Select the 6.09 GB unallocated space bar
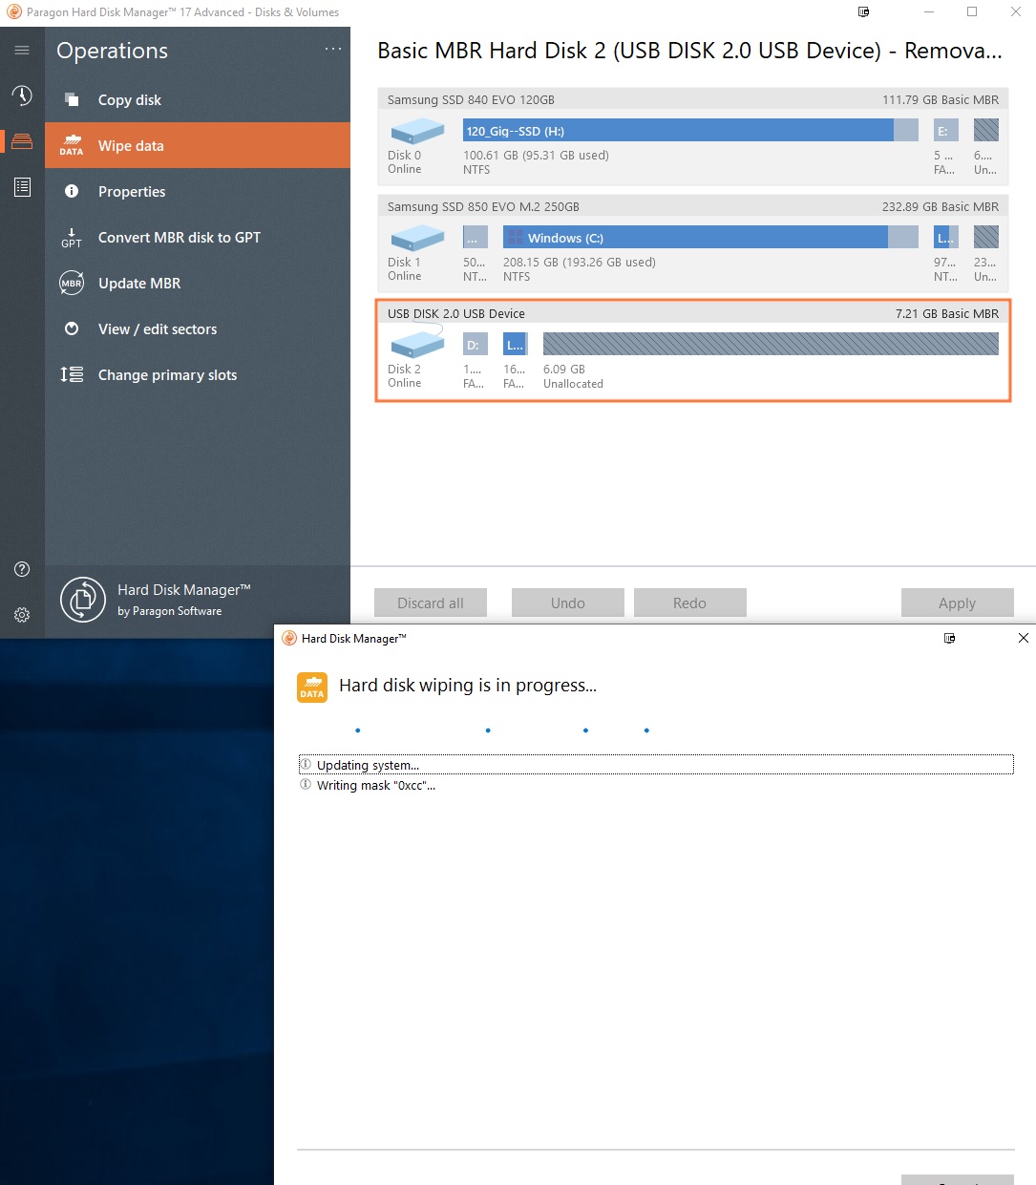This screenshot has height=1185, width=1036. [771, 345]
